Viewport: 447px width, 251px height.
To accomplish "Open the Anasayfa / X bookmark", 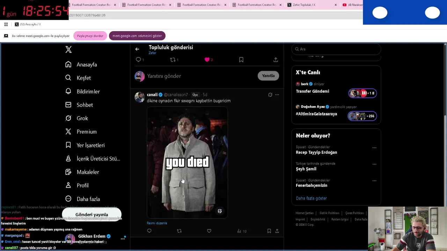I will pyautogui.click(x=28, y=24).
